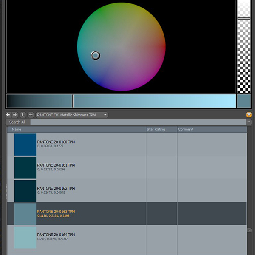Click the current color preview swatch

pyautogui.click(x=244, y=101)
